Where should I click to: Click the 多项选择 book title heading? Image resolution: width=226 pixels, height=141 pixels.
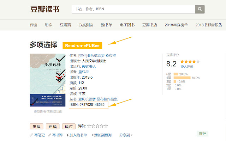tap(43, 45)
